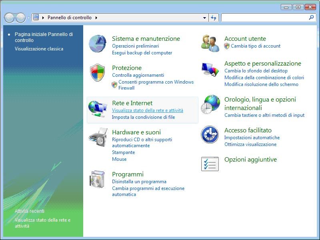Click Cambia tastiere o altri metodi di input

264,115
